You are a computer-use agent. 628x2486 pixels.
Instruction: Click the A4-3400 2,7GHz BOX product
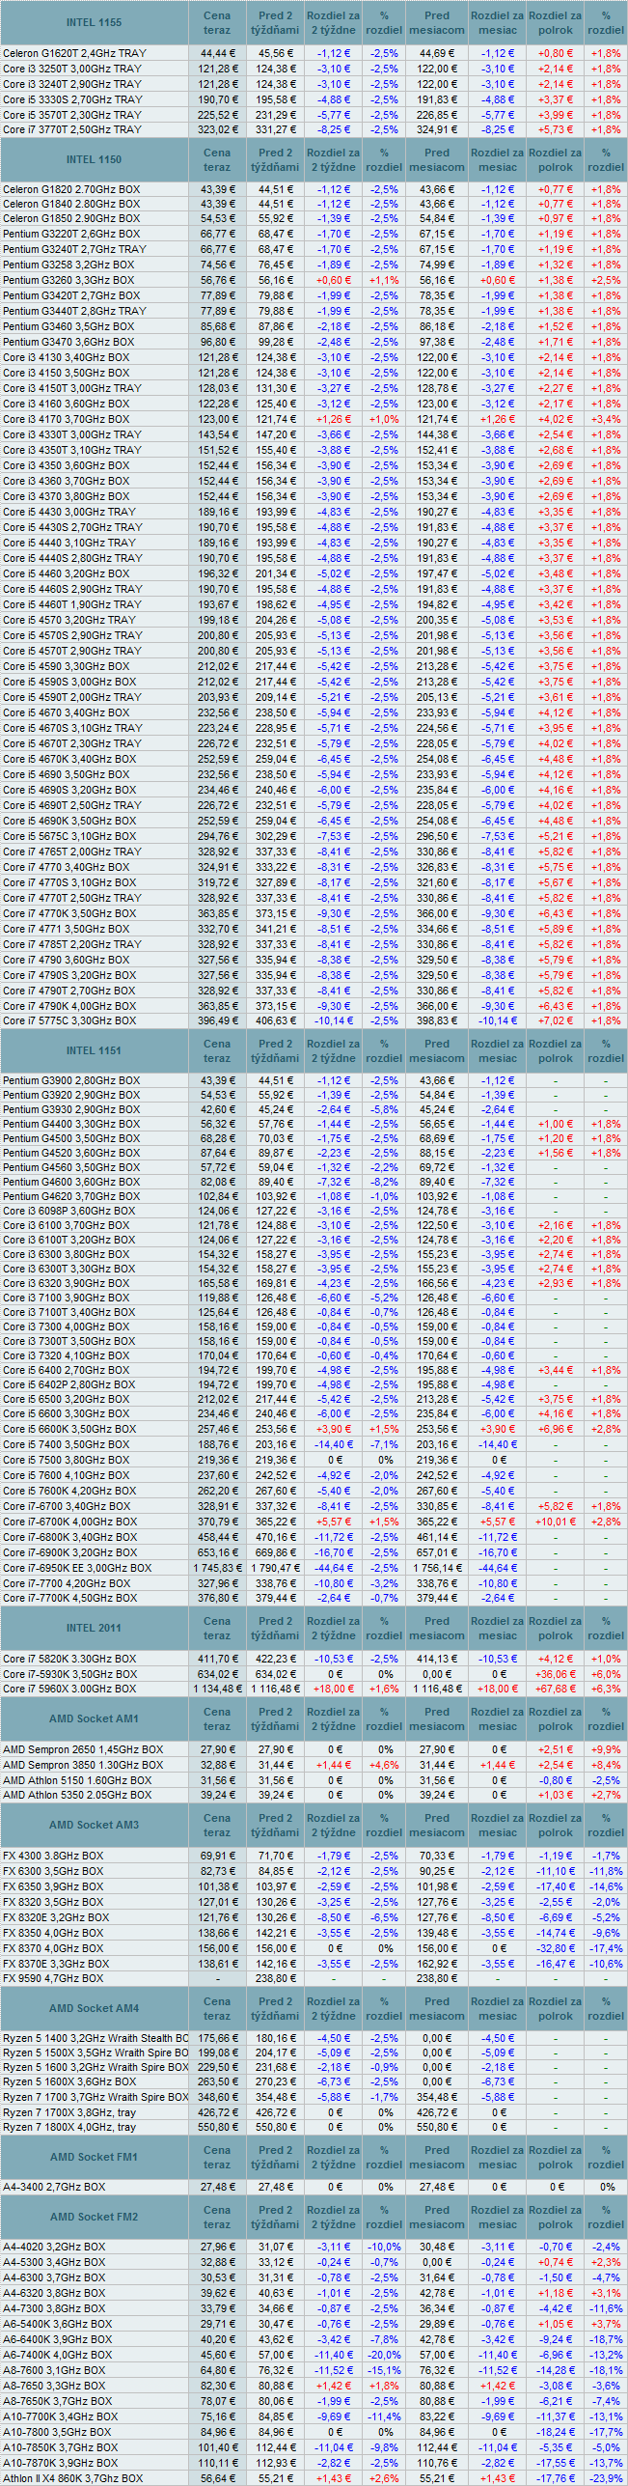(54, 2187)
